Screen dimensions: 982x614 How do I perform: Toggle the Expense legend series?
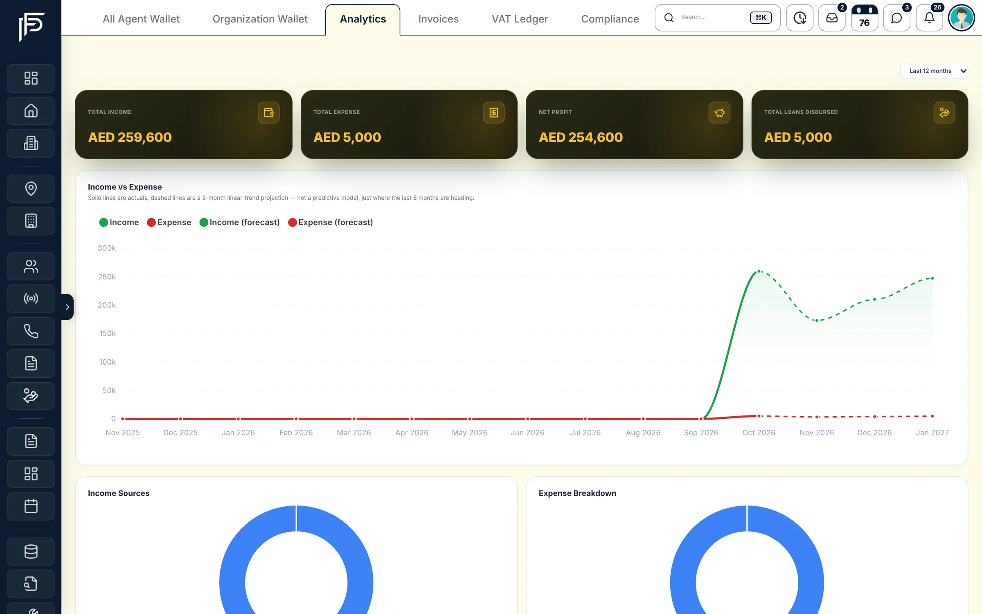coord(169,222)
